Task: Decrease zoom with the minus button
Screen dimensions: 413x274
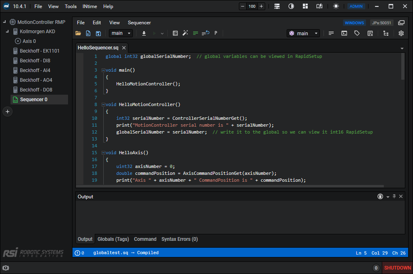Action: click(x=243, y=6)
